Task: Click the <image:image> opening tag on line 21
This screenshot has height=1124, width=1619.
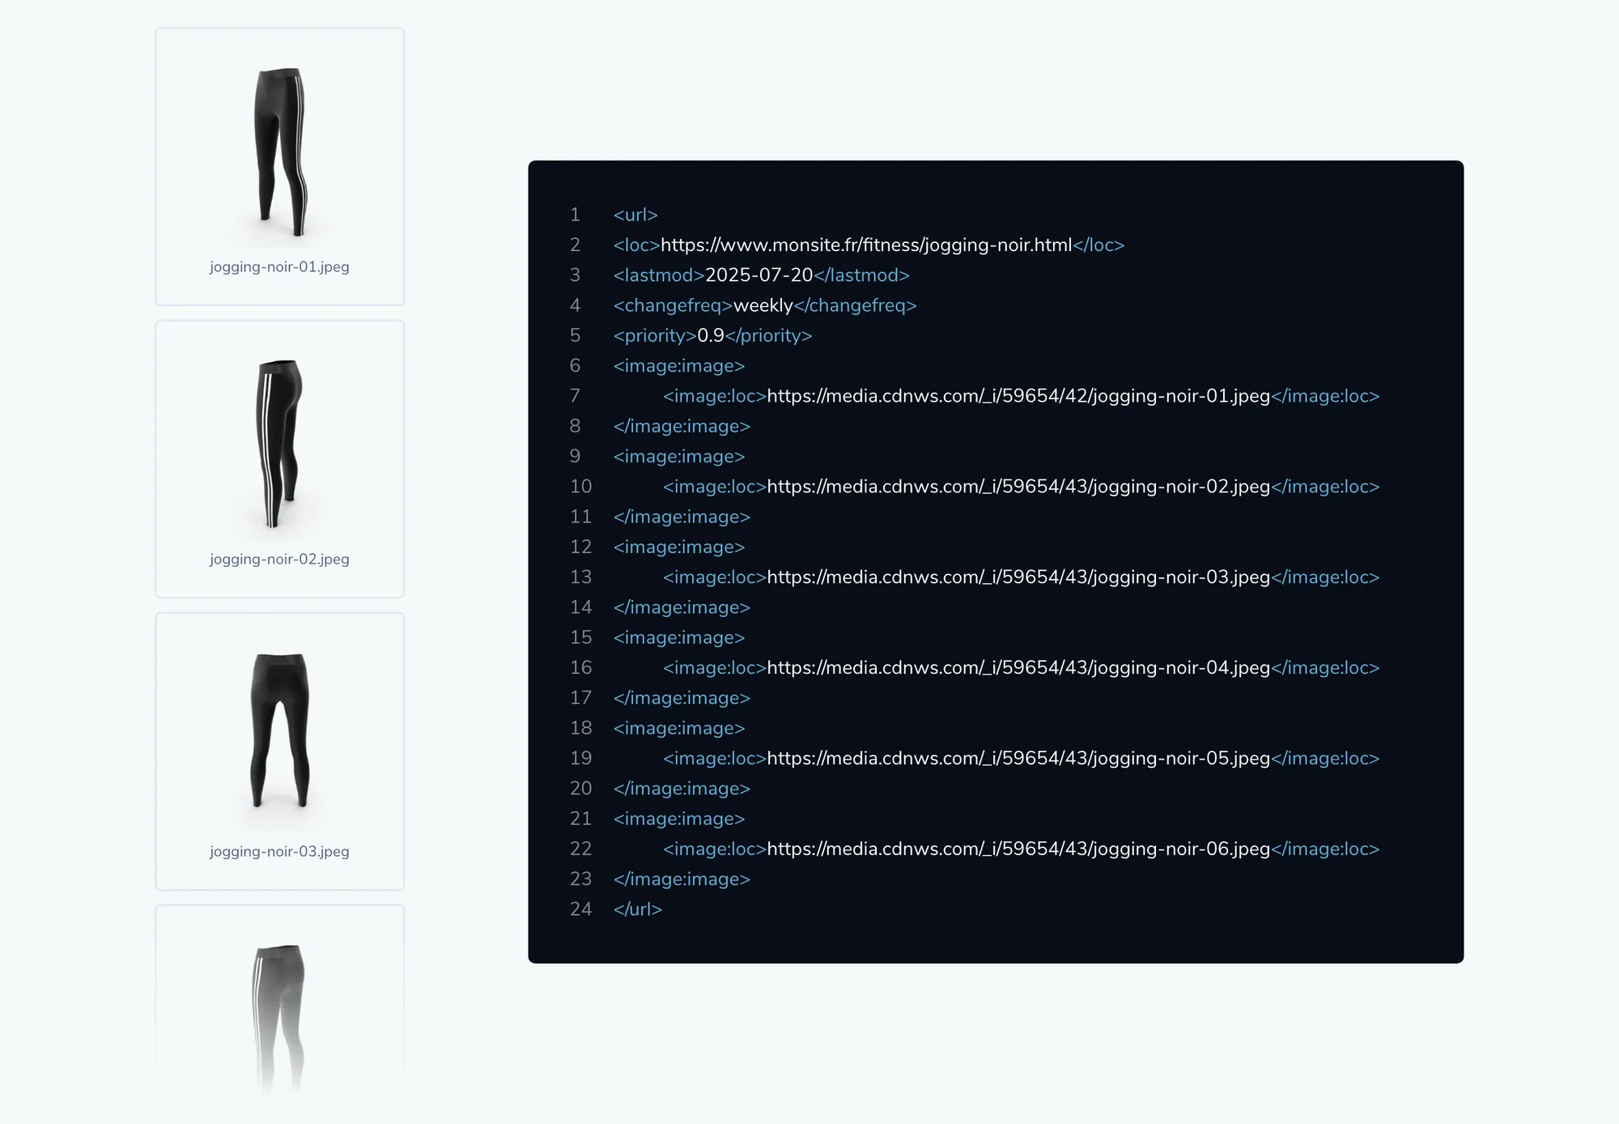Action: click(679, 820)
